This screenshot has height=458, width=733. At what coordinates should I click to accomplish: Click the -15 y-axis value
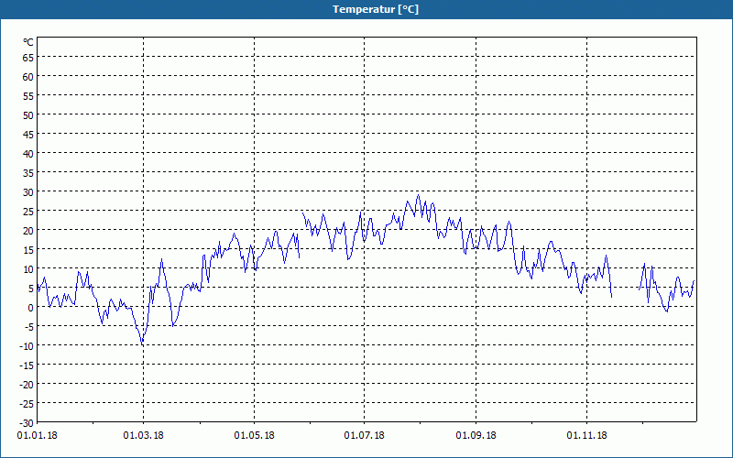(x=27, y=365)
